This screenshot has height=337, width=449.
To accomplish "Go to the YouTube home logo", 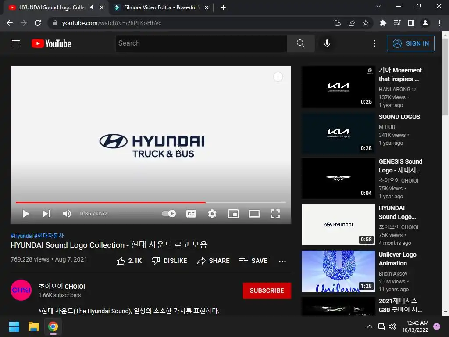I will pos(51,43).
